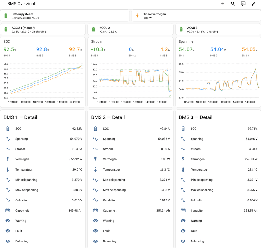Click the green battery icon for ACCU 3
Viewport: 261px width, 248px height.
(x=181, y=29)
